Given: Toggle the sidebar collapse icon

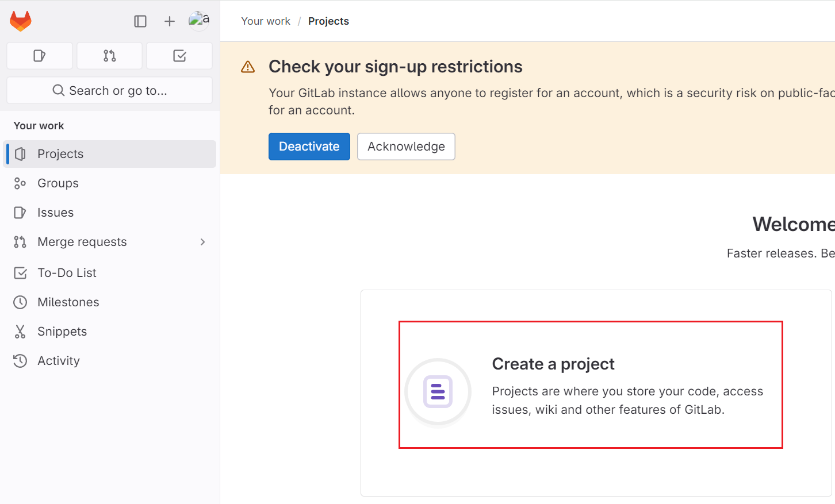Looking at the screenshot, I should (140, 21).
